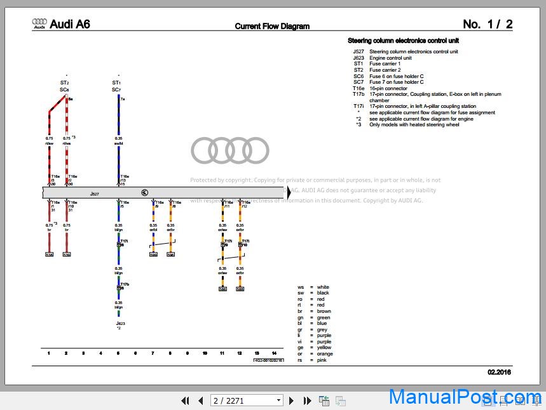Click the 'or = orange' color code entry
Viewport: 546px width, 410px height.
click(315, 354)
